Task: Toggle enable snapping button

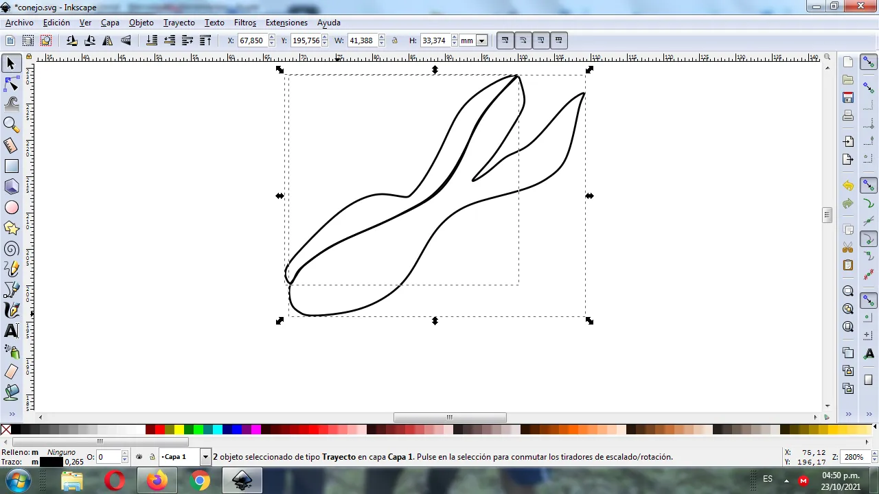Action: click(869, 62)
